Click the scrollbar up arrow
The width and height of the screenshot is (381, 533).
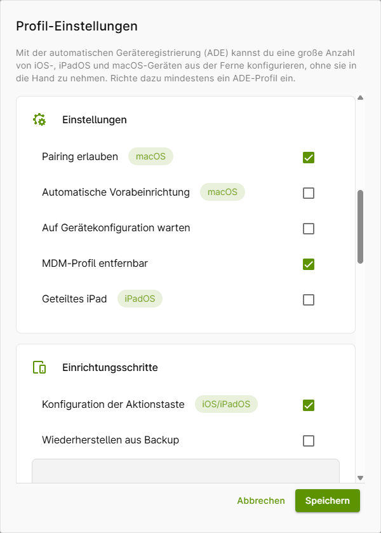pyautogui.click(x=361, y=97)
